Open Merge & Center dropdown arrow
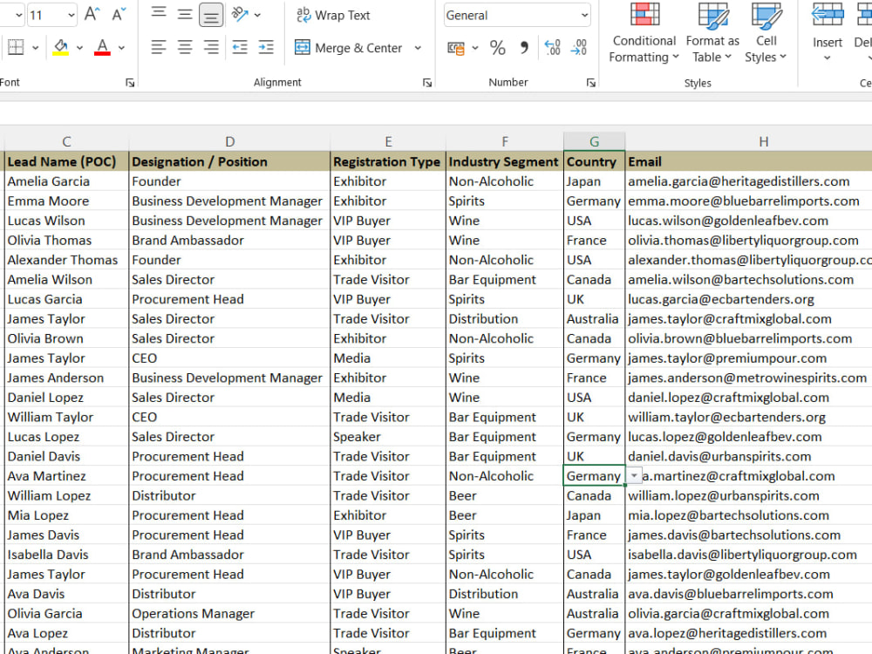The image size is (872, 654). [418, 48]
